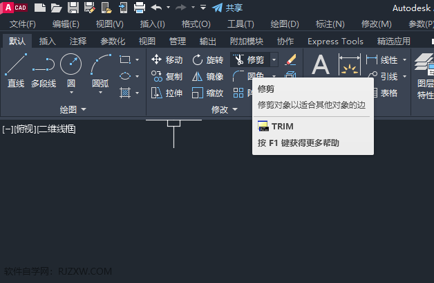This screenshot has height=283, width=434.
Task: Switch to the 视图 ribbon tab
Action: coord(147,42)
